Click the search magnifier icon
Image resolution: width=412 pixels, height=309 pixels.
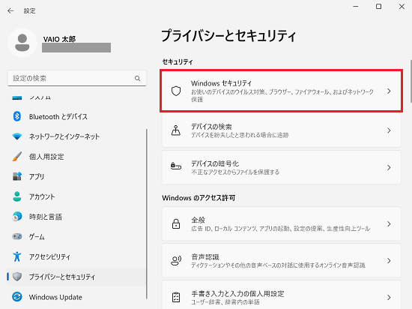point(137,78)
